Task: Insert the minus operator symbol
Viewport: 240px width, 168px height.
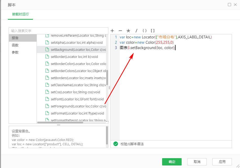Action: pos(120,31)
